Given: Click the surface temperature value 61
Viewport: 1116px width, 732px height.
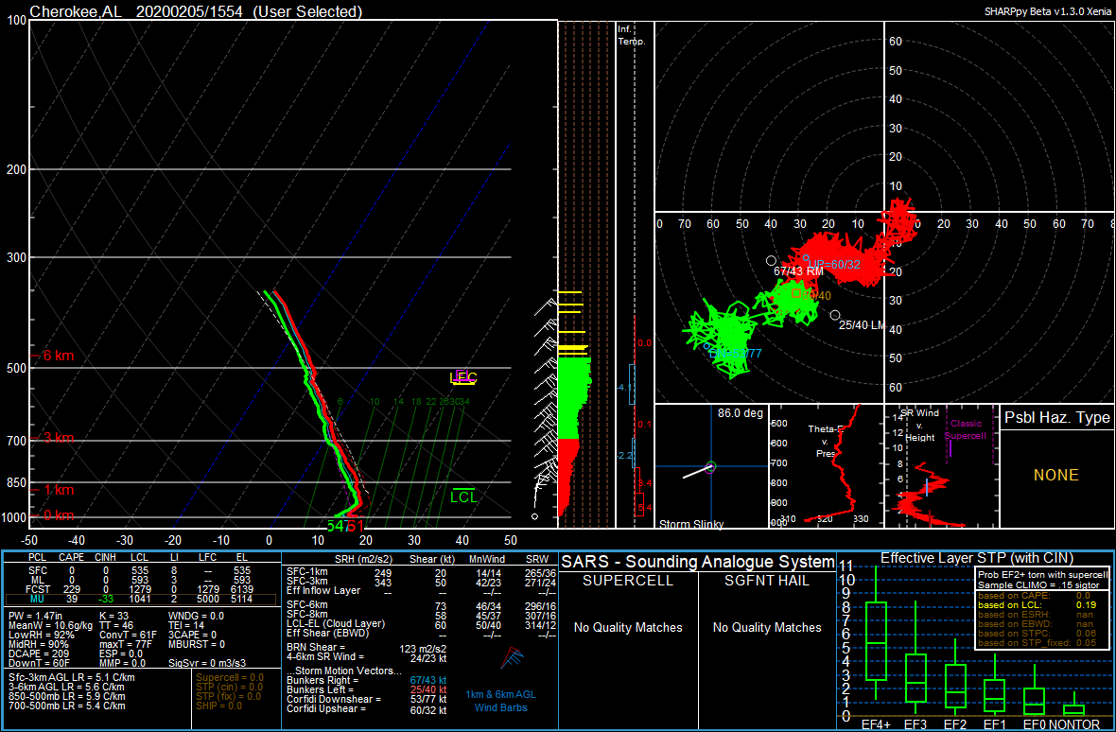Looking at the screenshot, I should (356, 527).
